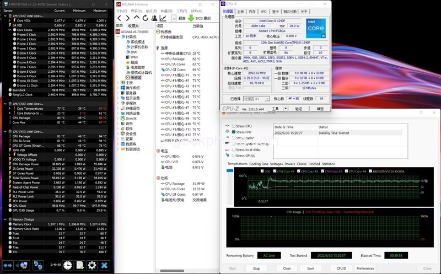Click the AIDA64 back navigation arrow

(x=119, y=18)
